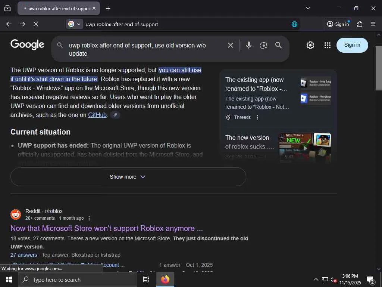The image size is (382, 287).
Task: Open the clock showing 3:06 PM
Action: pyautogui.click(x=350, y=280)
